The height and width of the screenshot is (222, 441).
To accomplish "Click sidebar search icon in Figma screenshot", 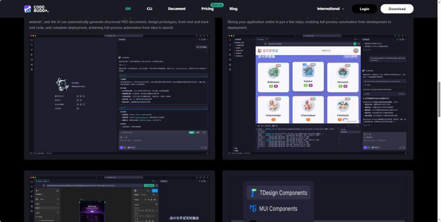I will point(32,186).
